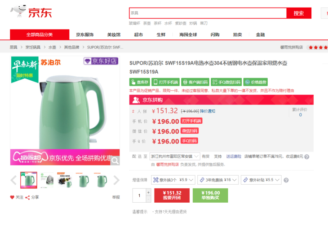Click the 分享 share icon

(x=28, y=197)
